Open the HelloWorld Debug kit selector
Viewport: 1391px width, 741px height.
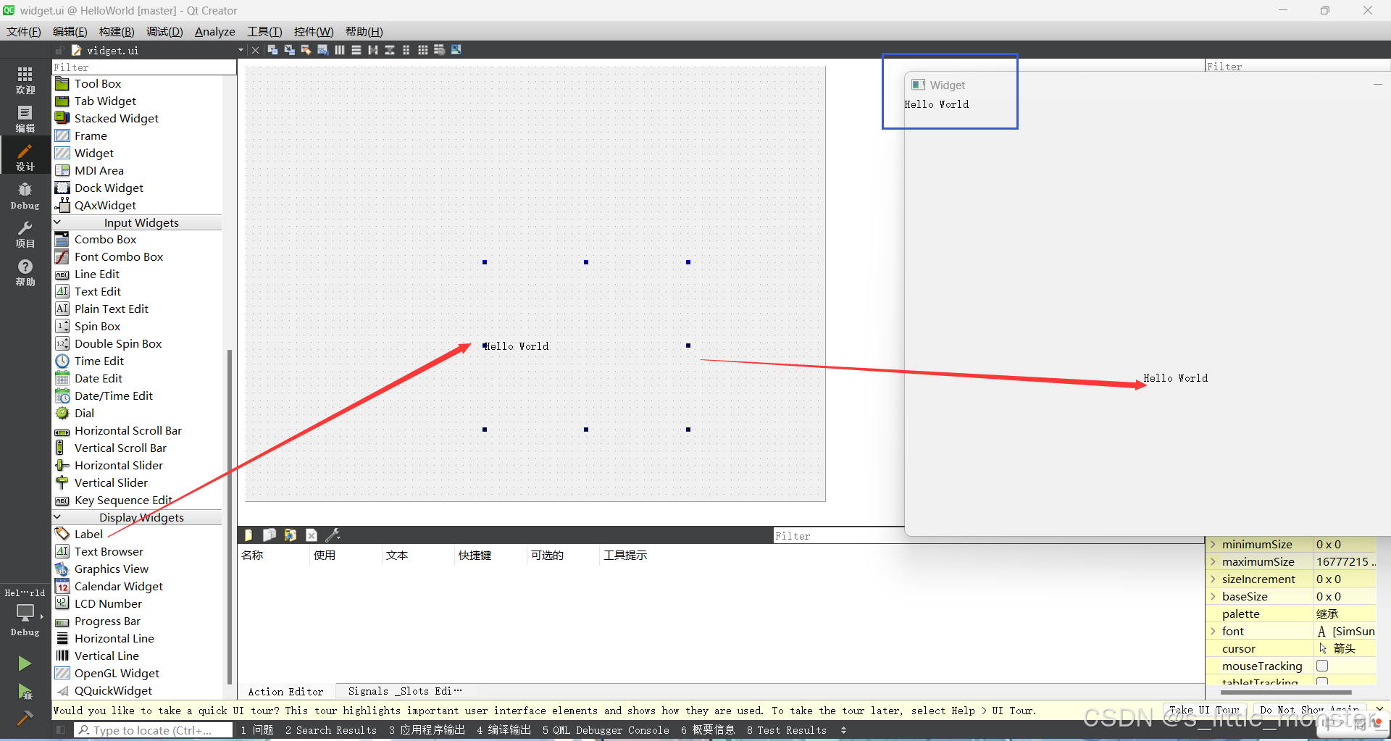coord(25,613)
